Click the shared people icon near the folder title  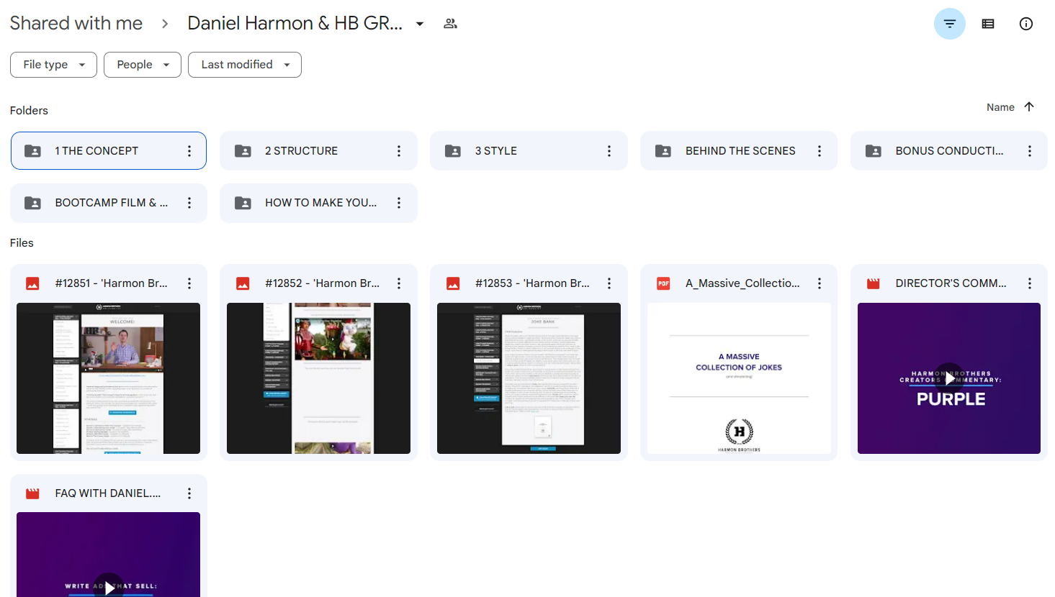pyautogui.click(x=450, y=24)
